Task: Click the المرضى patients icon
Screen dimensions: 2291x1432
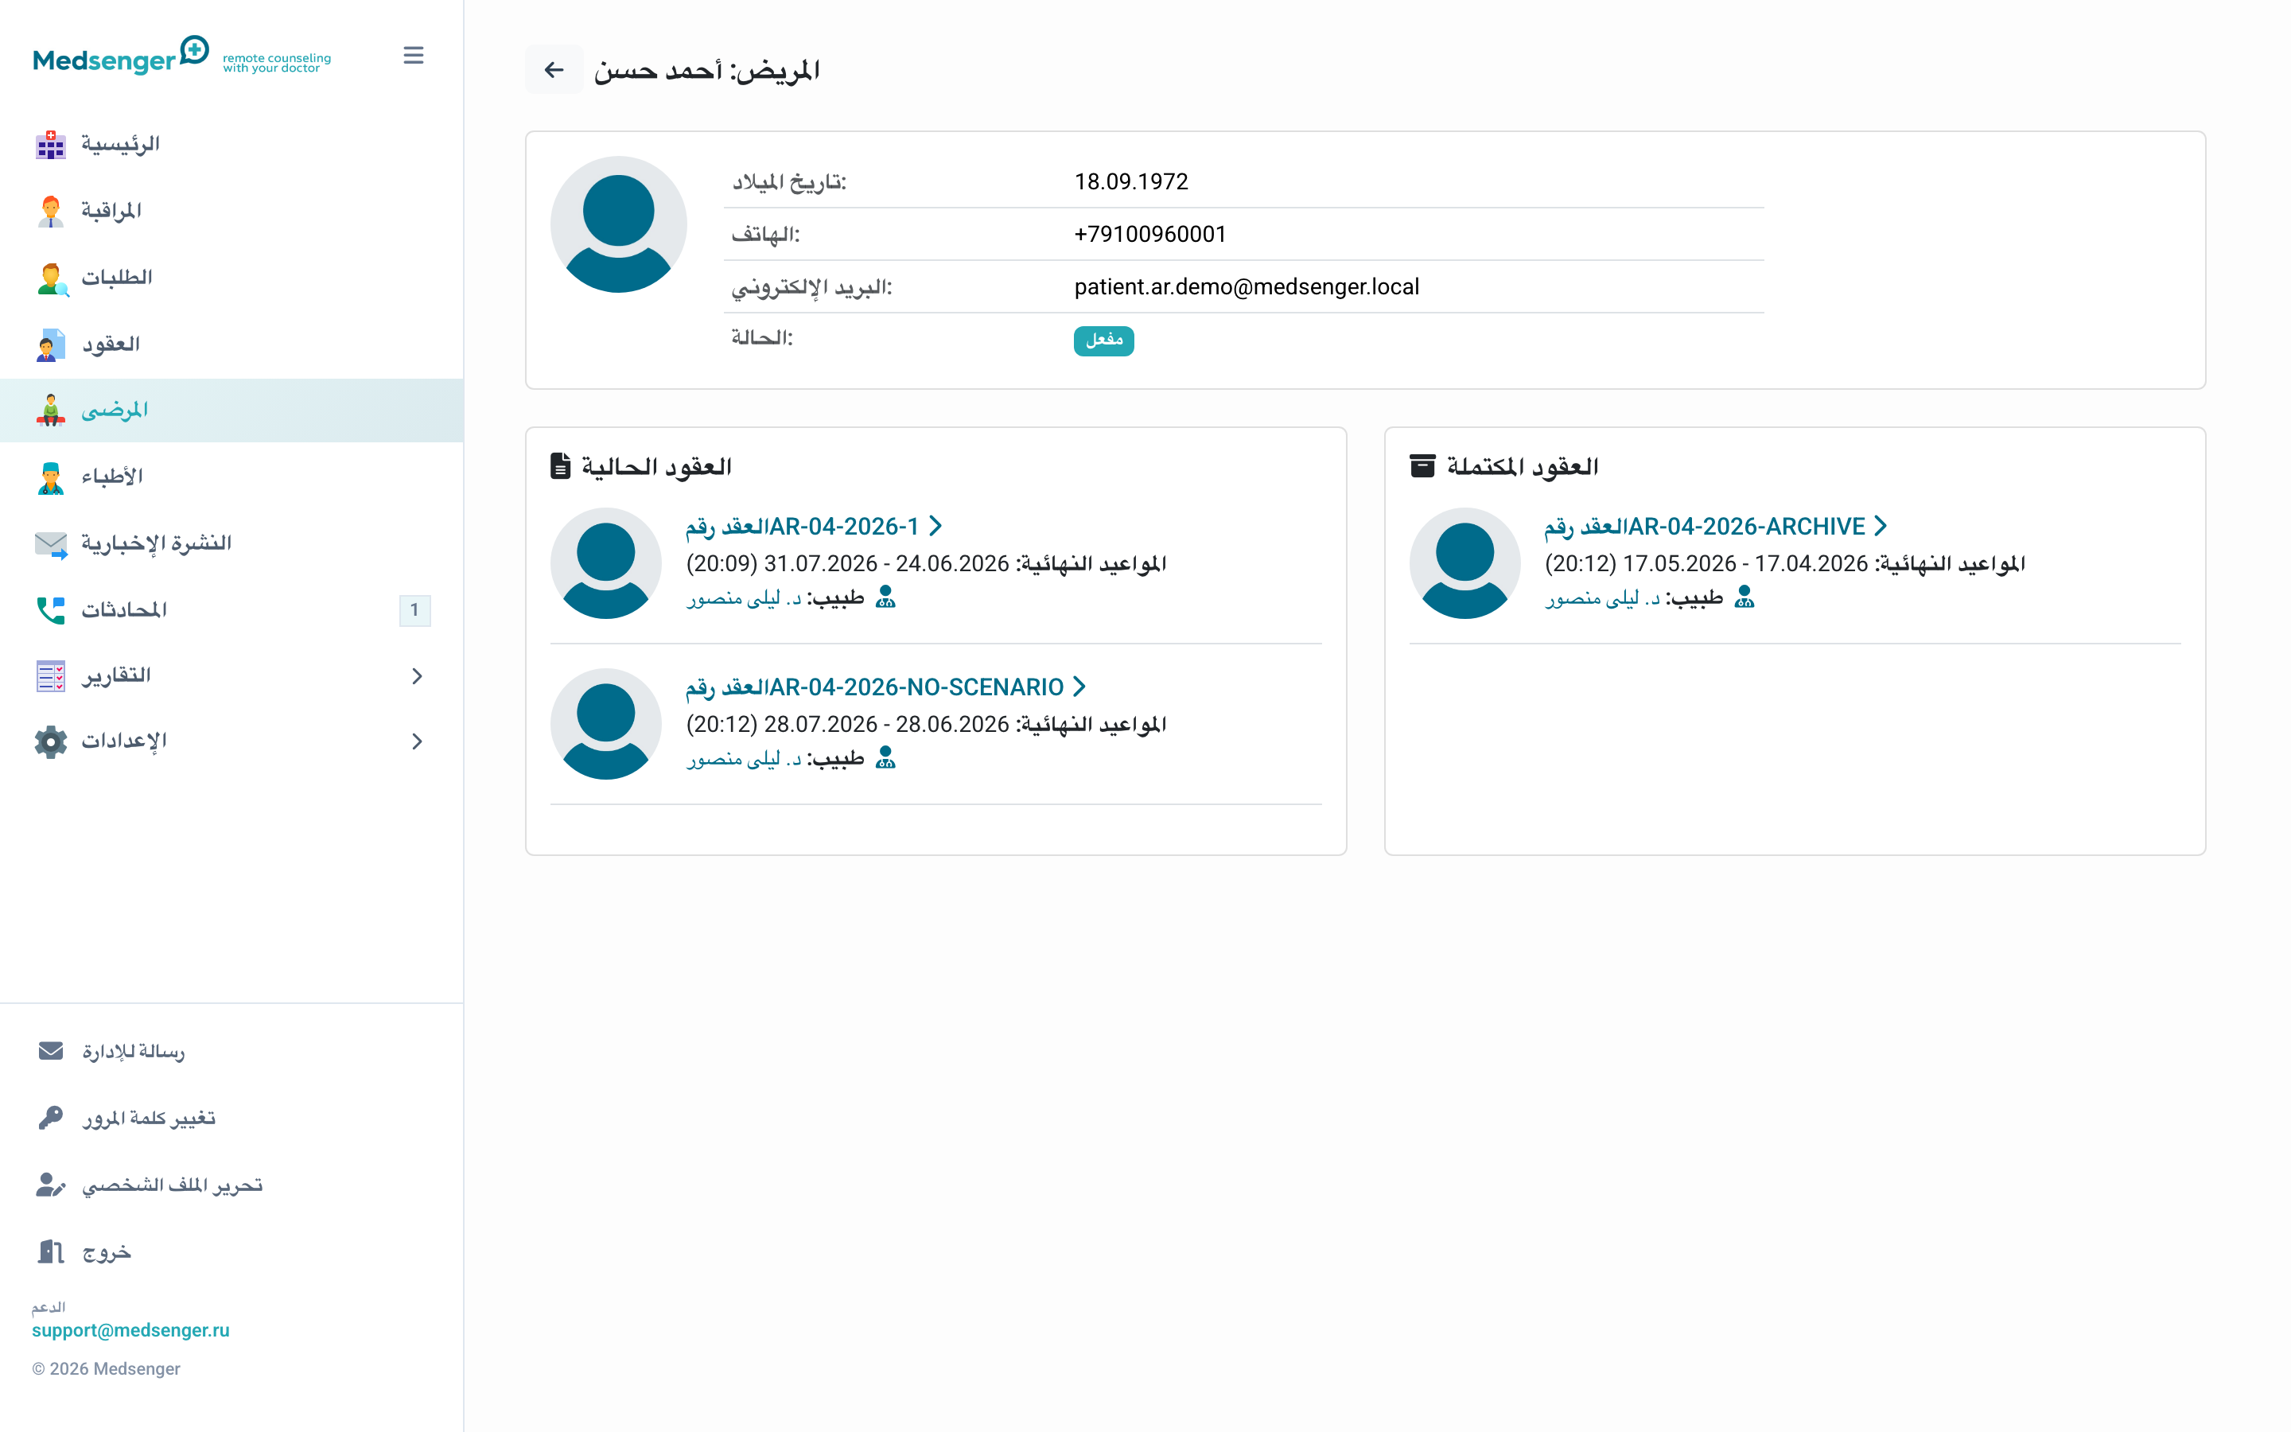Action: (50, 410)
